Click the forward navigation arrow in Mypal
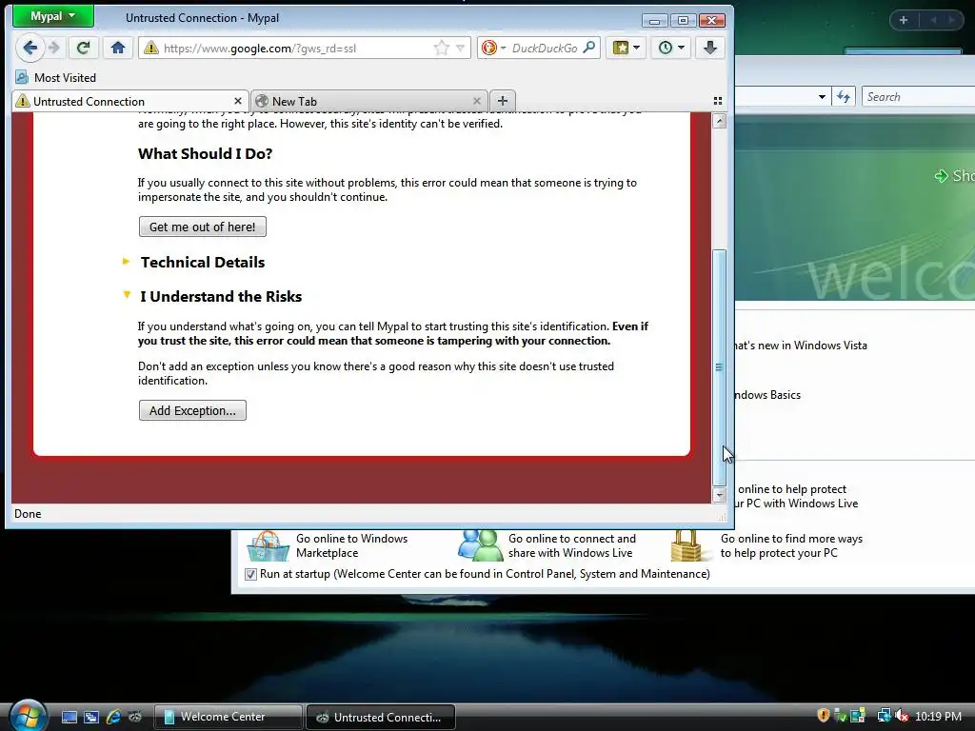 coord(54,48)
